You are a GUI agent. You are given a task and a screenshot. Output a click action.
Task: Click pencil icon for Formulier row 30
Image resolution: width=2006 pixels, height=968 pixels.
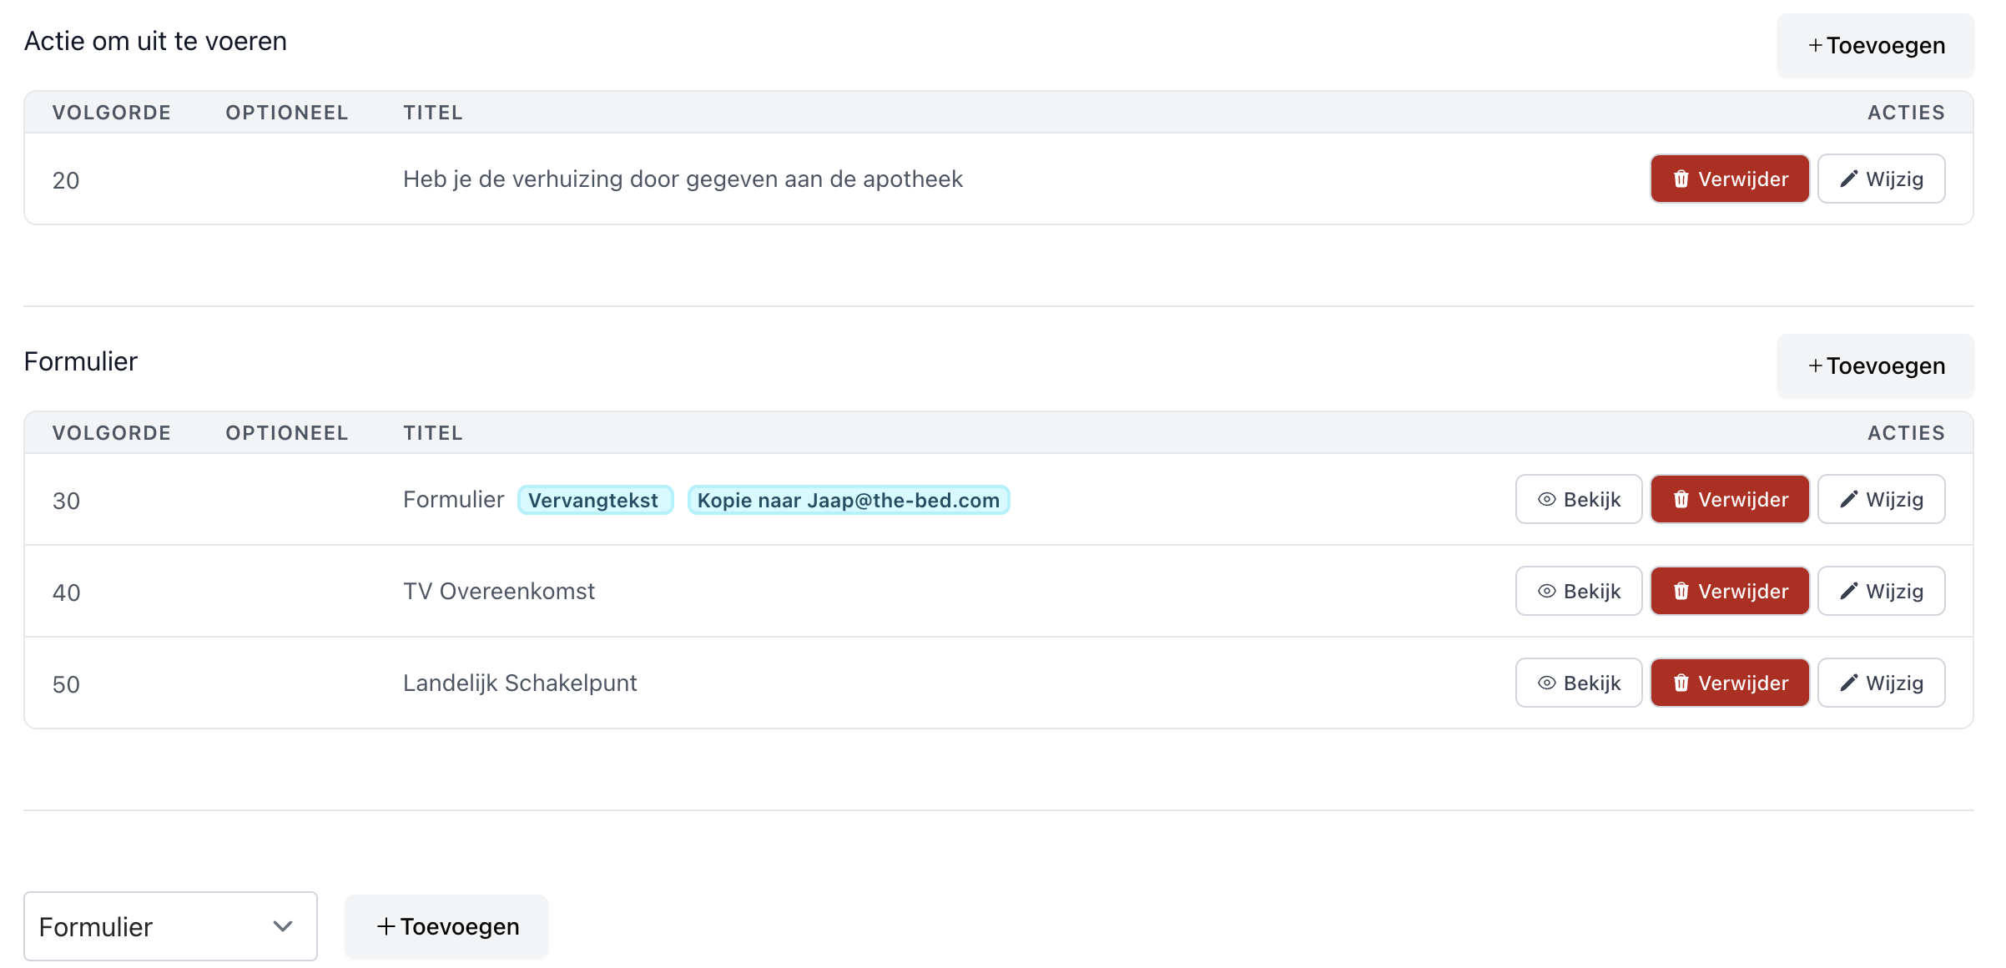1849,500
